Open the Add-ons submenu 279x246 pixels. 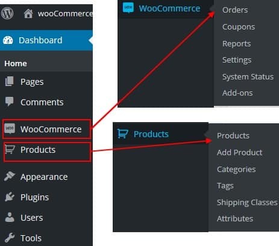[237, 93]
